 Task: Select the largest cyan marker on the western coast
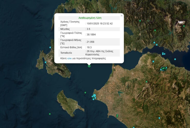click(x=94, y=95)
